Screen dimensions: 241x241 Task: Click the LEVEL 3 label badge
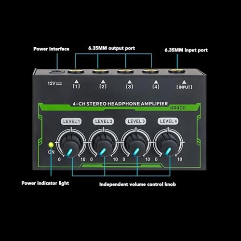click(136, 121)
